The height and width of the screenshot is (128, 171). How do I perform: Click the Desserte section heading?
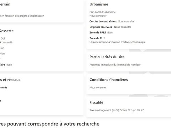click(6, 31)
